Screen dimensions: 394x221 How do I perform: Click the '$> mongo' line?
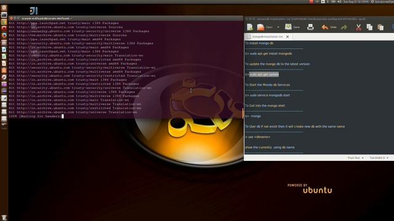click(x=253, y=116)
